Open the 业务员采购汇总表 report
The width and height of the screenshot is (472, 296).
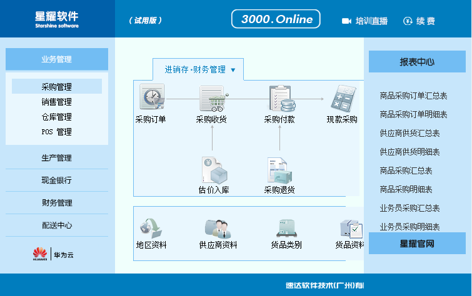click(x=409, y=208)
